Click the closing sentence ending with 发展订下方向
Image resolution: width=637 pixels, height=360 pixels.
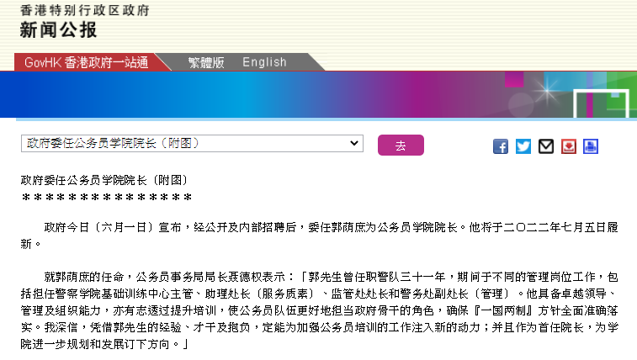point(103,345)
